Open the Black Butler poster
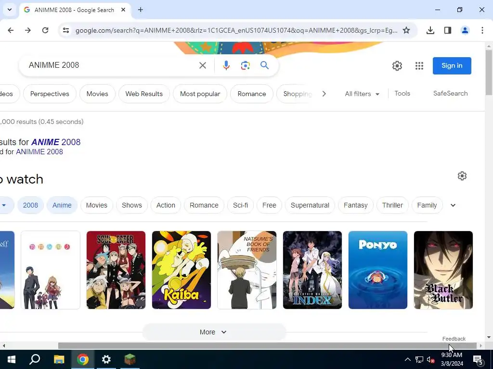Image resolution: width=493 pixels, height=369 pixels. (x=443, y=270)
